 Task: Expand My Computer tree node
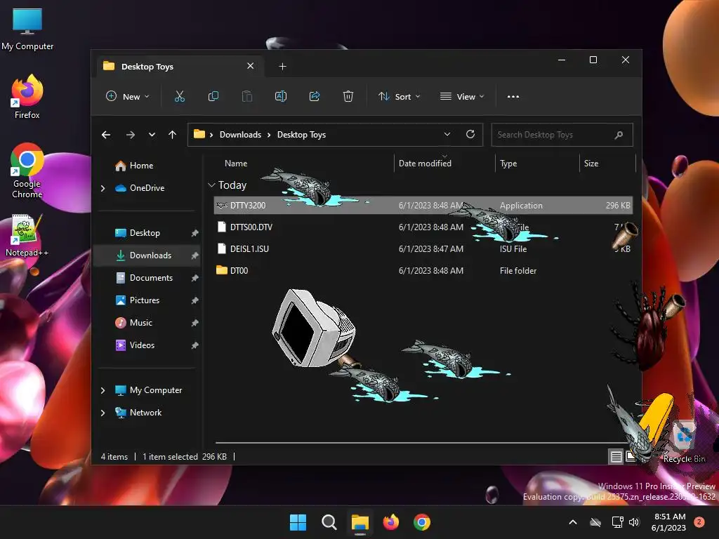[x=103, y=390]
